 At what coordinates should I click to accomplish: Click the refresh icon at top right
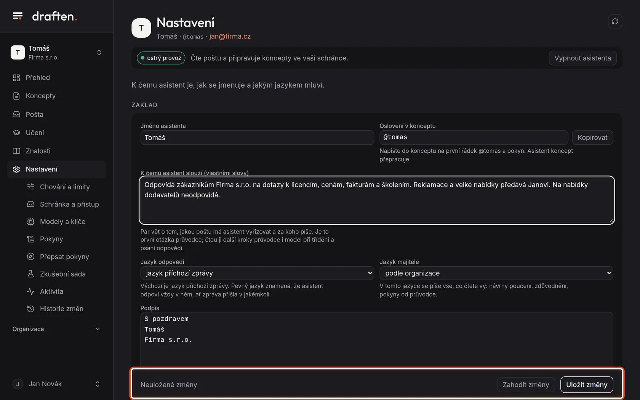(615, 21)
